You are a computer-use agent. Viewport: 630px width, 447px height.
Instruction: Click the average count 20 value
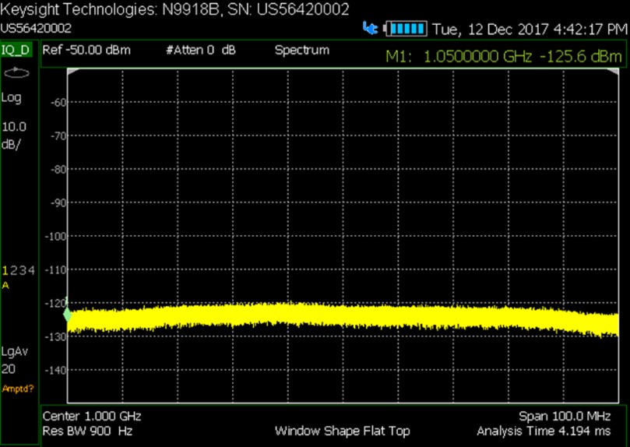(x=8, y=369)
